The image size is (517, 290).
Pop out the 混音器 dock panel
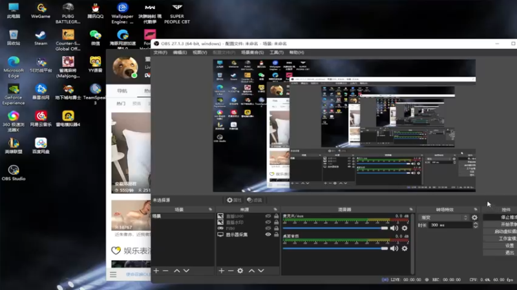411,209
